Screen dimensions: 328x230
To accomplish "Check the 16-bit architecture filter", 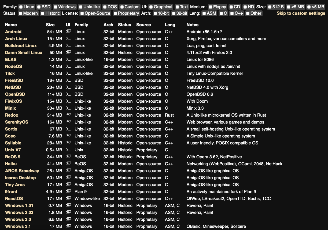I will pyautogui.click(x=156, y=13).
